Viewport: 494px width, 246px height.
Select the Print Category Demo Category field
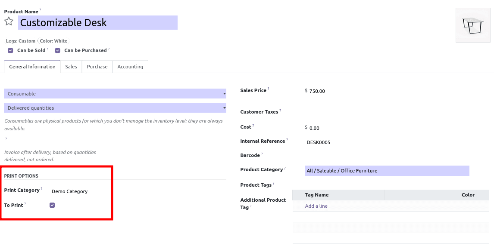(x=69, y=191)
